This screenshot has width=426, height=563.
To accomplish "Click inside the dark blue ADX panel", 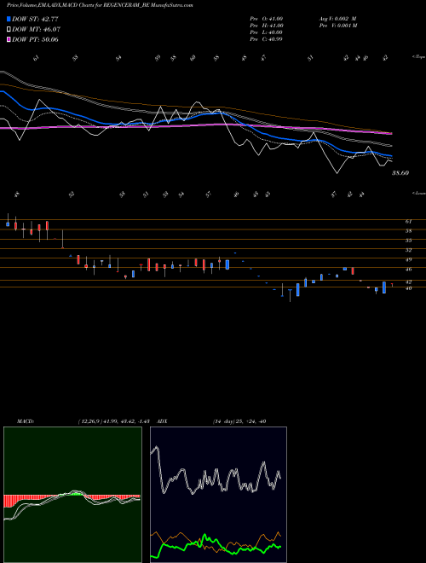I will click(x=218, y=495).
